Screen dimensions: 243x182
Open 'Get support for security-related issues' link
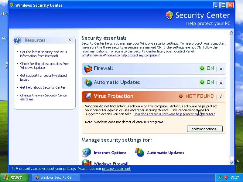coord(43,78)
